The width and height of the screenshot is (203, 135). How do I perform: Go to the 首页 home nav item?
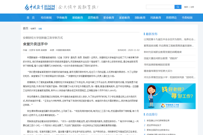(30, 18)
